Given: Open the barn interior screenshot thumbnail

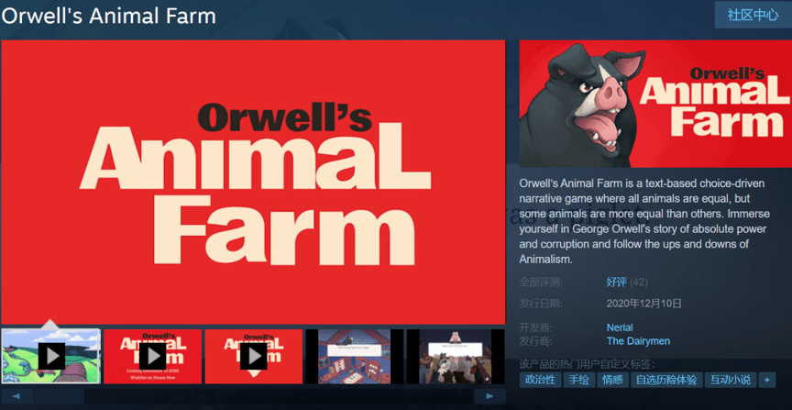Looking at the screenshot, I should pyautogui.click(x=355, y=357).
